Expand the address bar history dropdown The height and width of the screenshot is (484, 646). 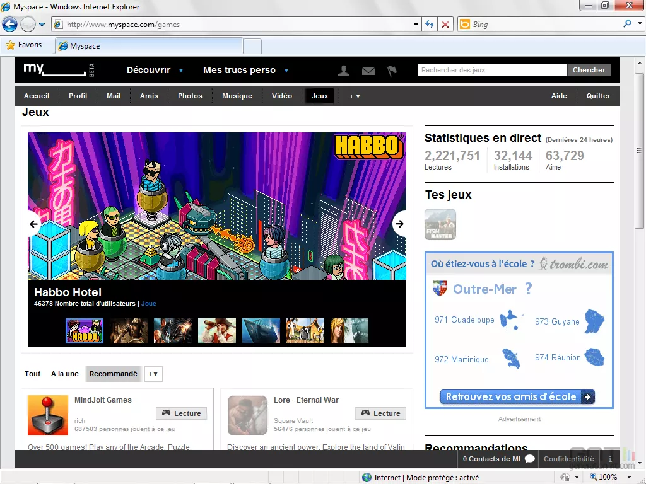pyautogui.click(x=416, y=25)
